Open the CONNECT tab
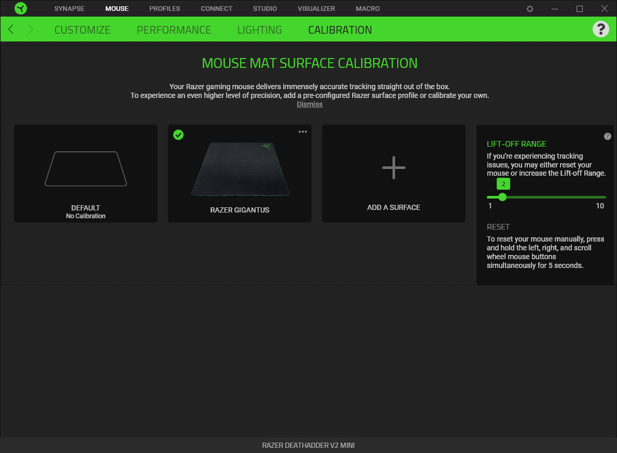This screenshot has width=617, height=453. [x=216, y=9]
